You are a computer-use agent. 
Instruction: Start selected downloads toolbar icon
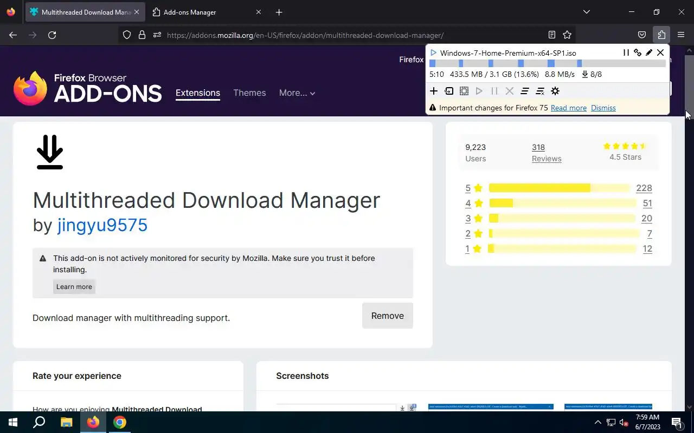click(x=479, y=91)
